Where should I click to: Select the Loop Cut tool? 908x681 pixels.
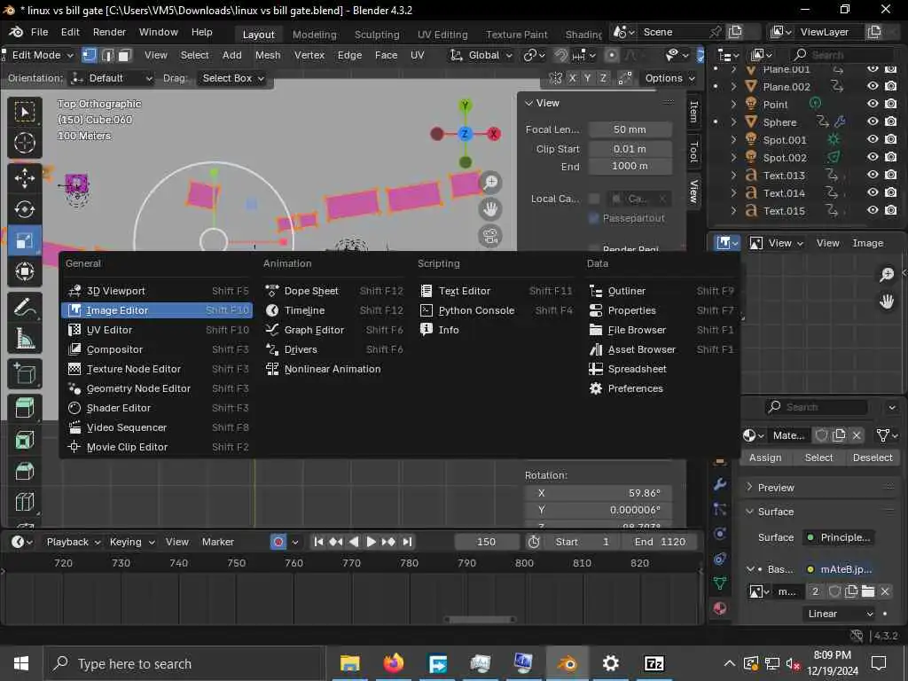click(24, 502)
